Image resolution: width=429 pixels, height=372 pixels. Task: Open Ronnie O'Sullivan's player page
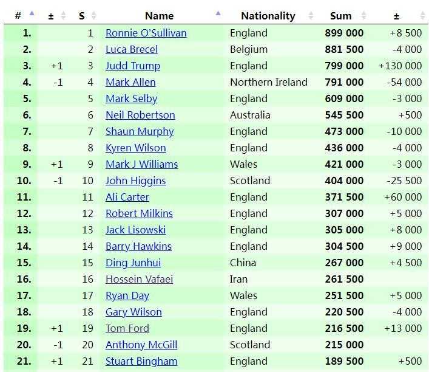click(x=146, y=33)
